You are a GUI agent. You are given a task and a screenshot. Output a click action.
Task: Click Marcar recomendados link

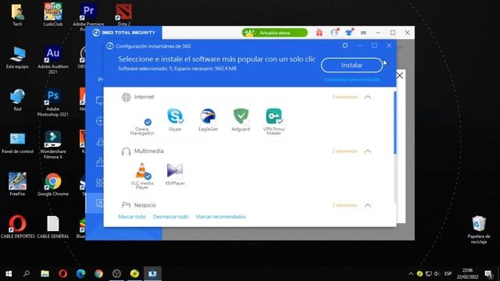click(x=220, y=217)
